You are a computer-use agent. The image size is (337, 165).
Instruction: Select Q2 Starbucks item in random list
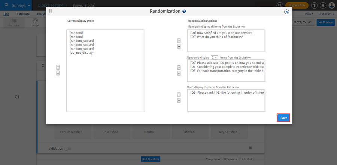(x=216, y=37)
